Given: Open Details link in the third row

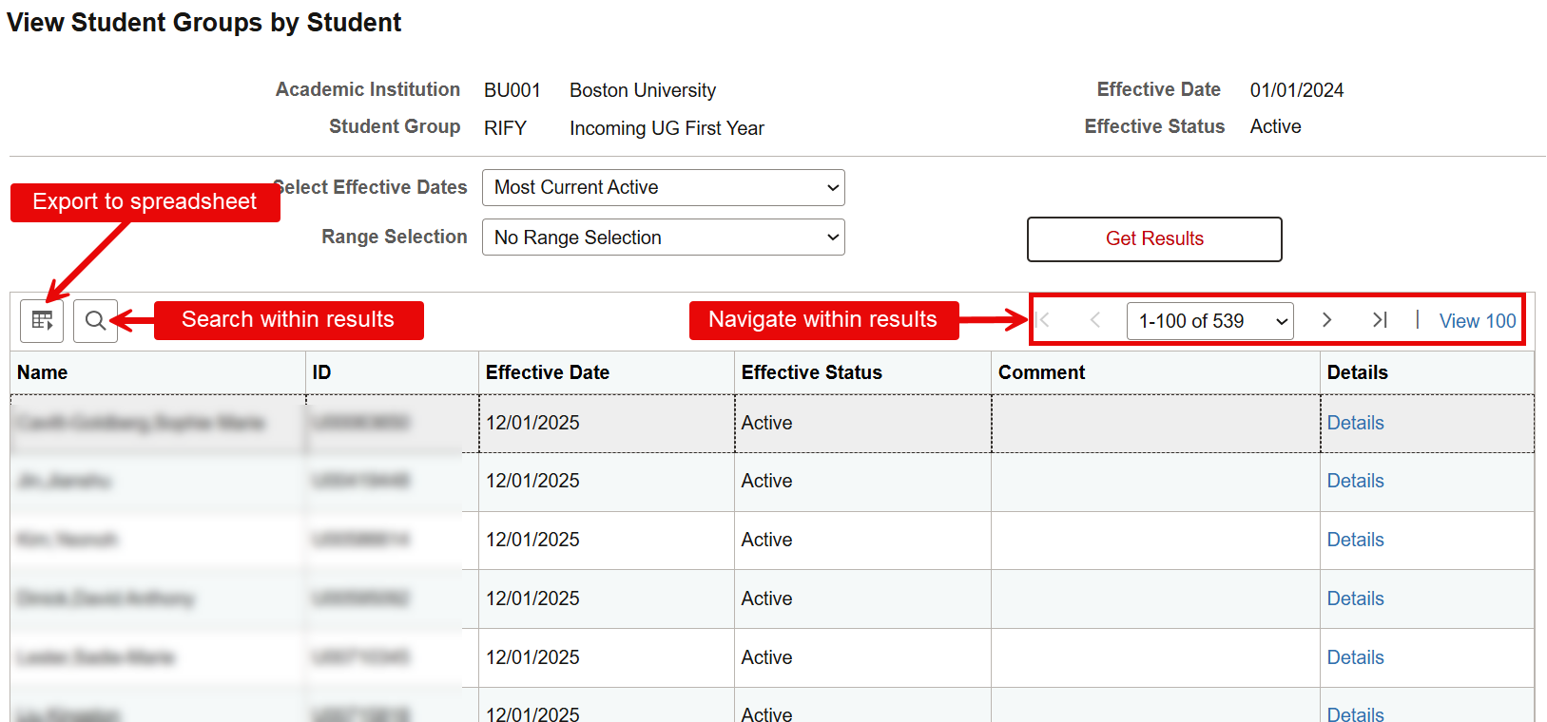Looking at the screenshot, I should 1355,540.
